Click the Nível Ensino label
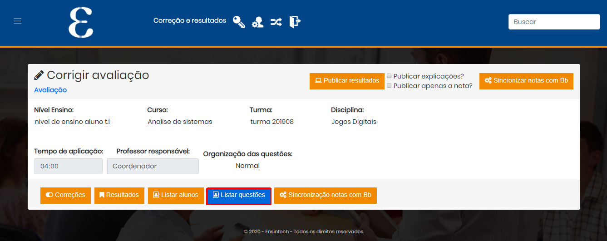Viewport: 607px width, 241px height. coord(54,110)
